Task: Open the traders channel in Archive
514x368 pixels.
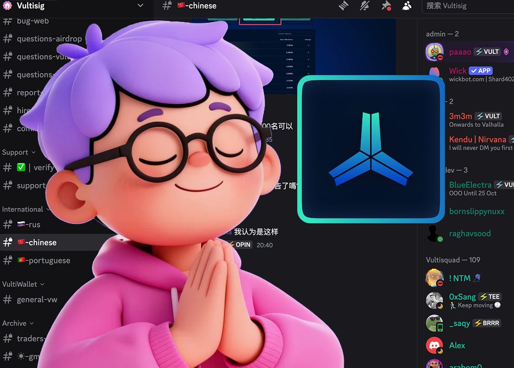Action: 30,339
